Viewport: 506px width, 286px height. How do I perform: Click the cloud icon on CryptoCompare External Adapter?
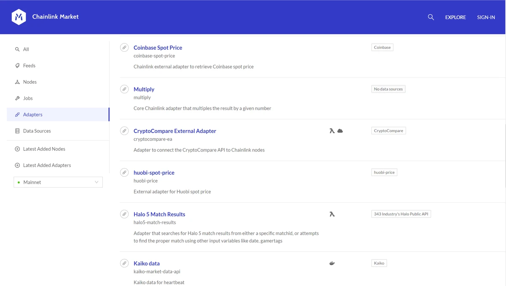(340, 131)
